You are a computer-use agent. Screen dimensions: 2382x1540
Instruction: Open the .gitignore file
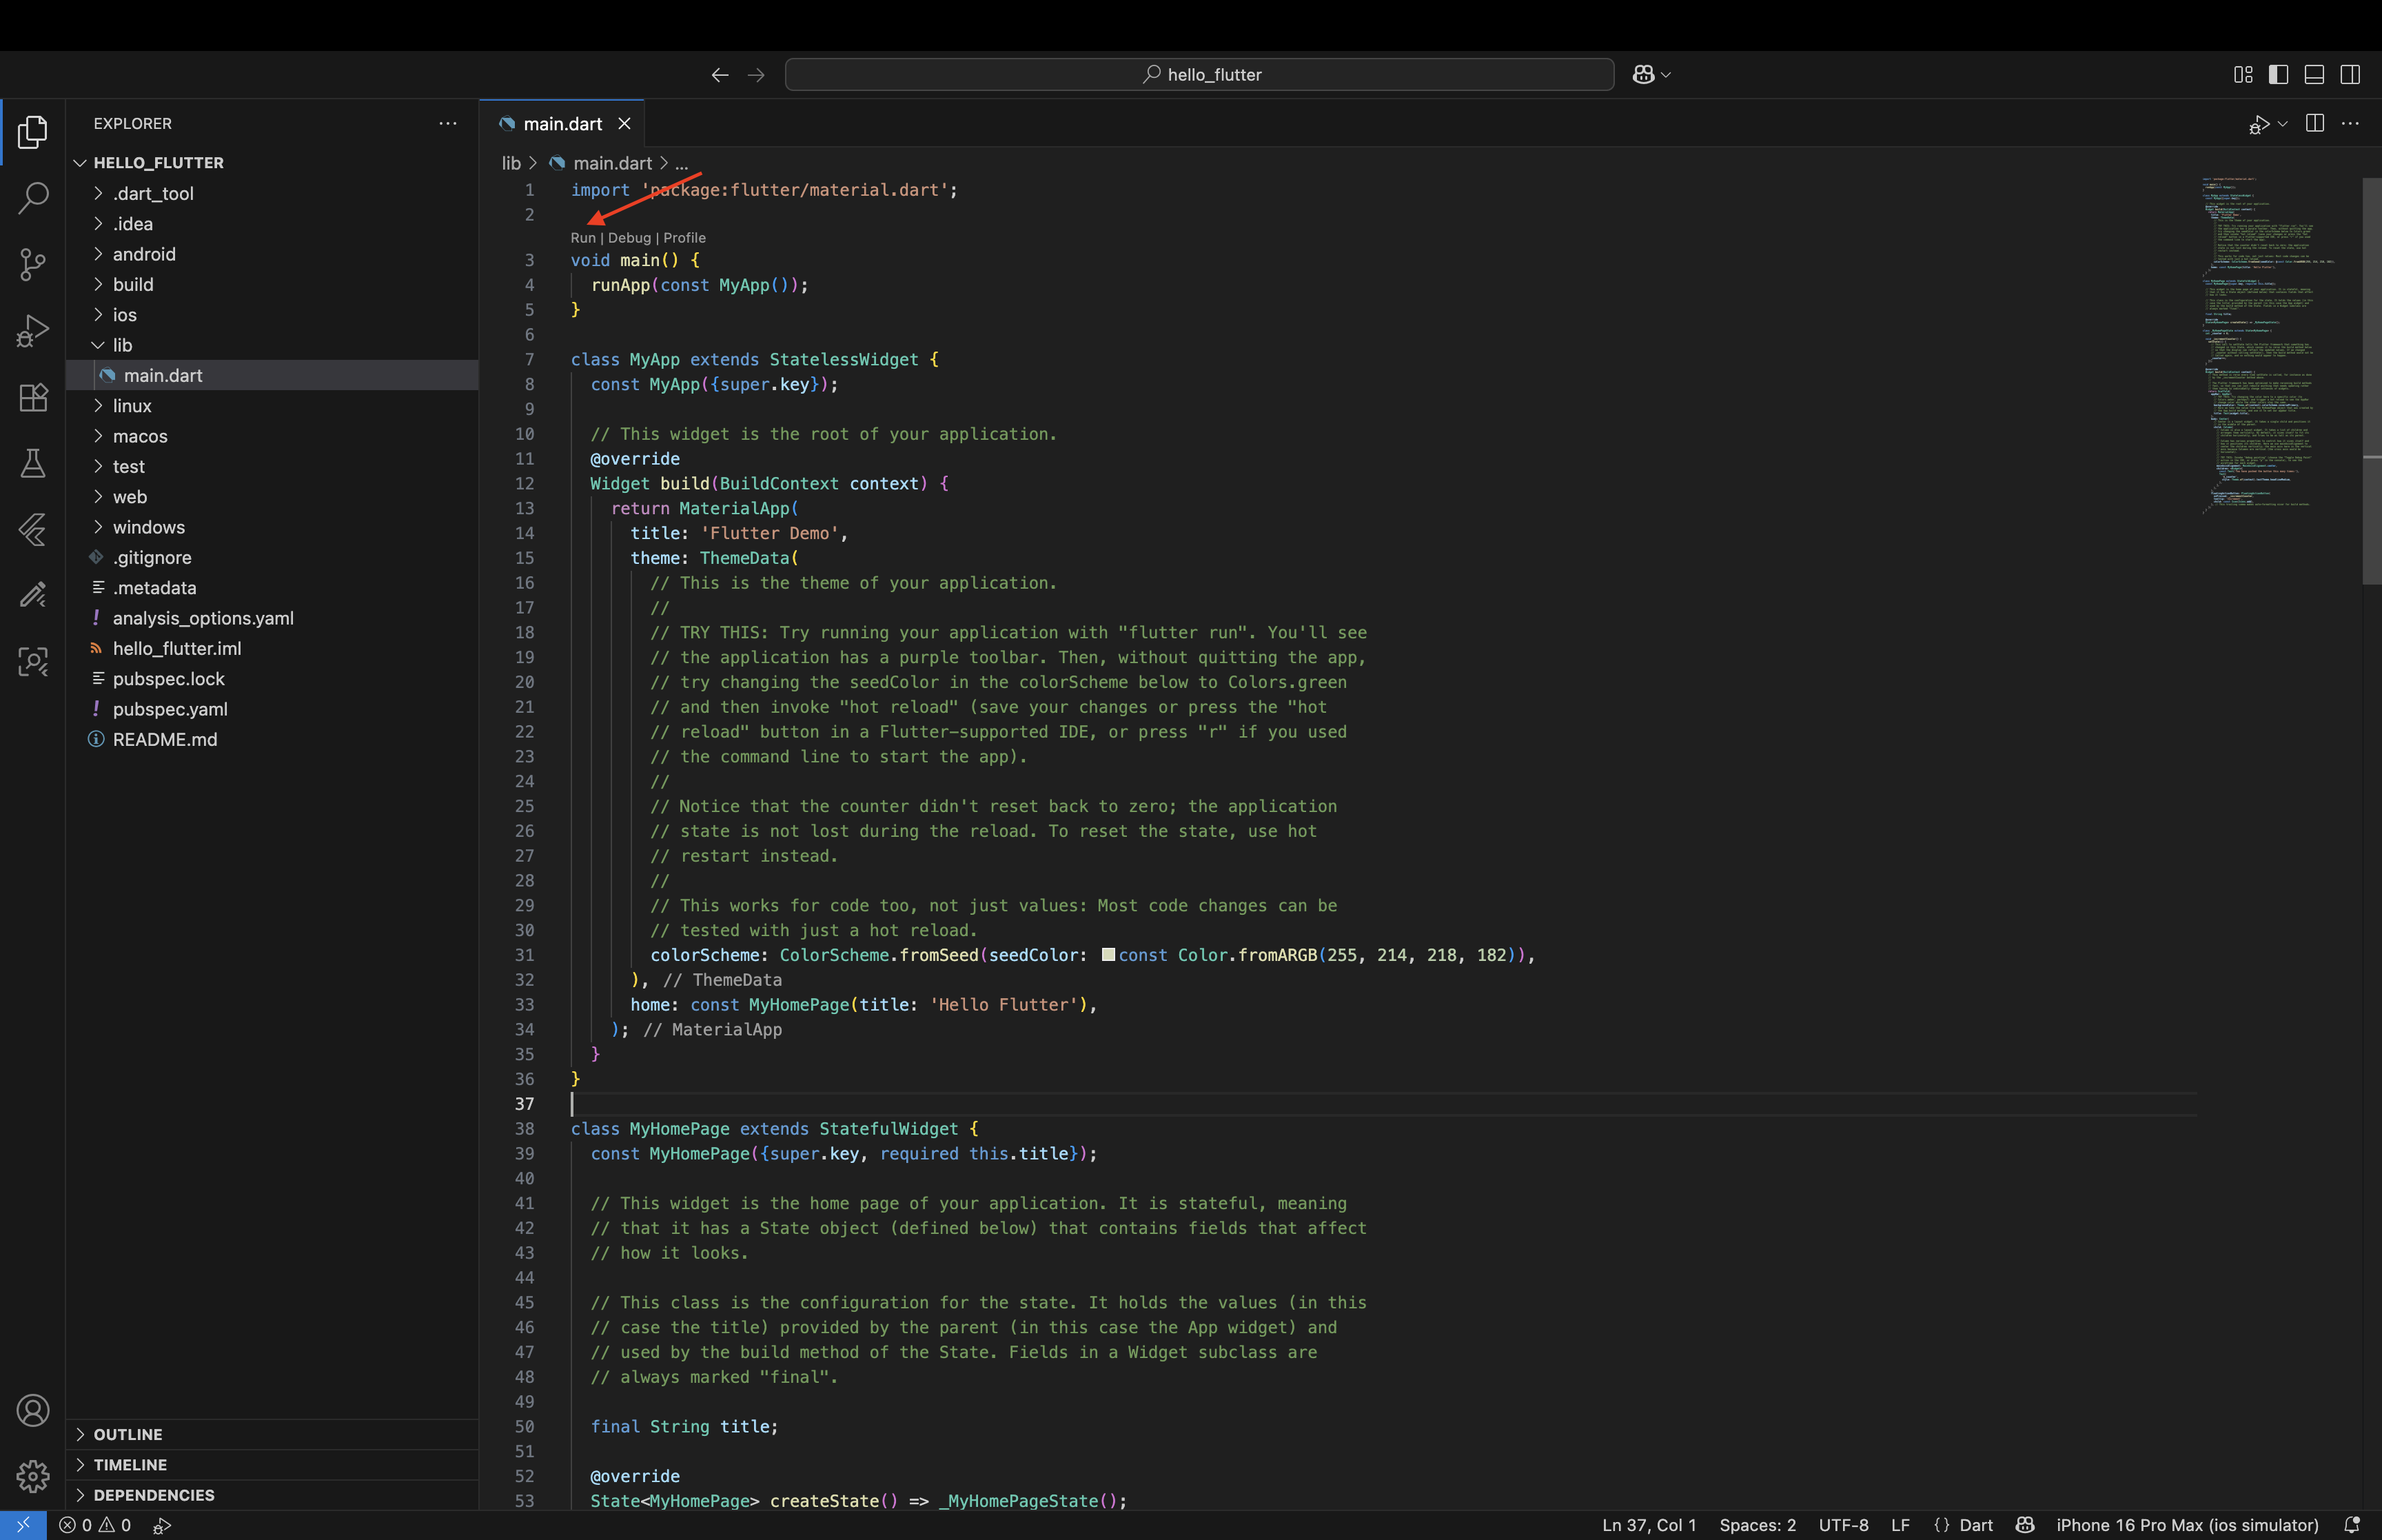(x=272, y=557)
